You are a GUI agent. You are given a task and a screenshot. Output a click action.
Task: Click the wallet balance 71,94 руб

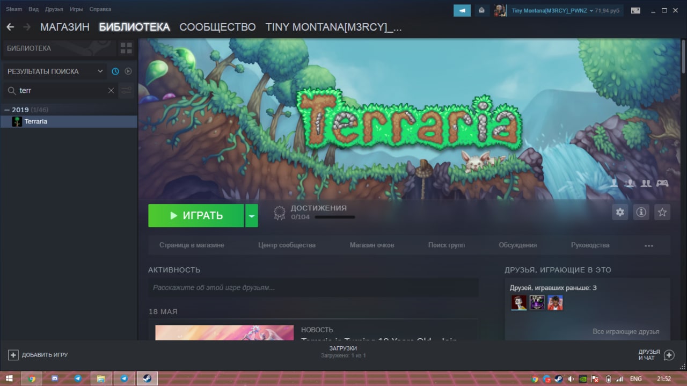pyautogui.click(x=607, y=11)
